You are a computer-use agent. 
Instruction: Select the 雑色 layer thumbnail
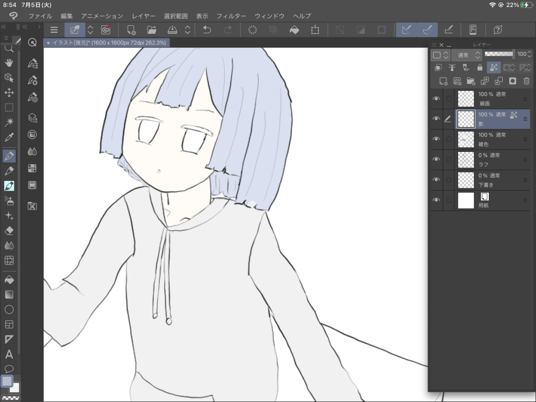pos(466,140)
